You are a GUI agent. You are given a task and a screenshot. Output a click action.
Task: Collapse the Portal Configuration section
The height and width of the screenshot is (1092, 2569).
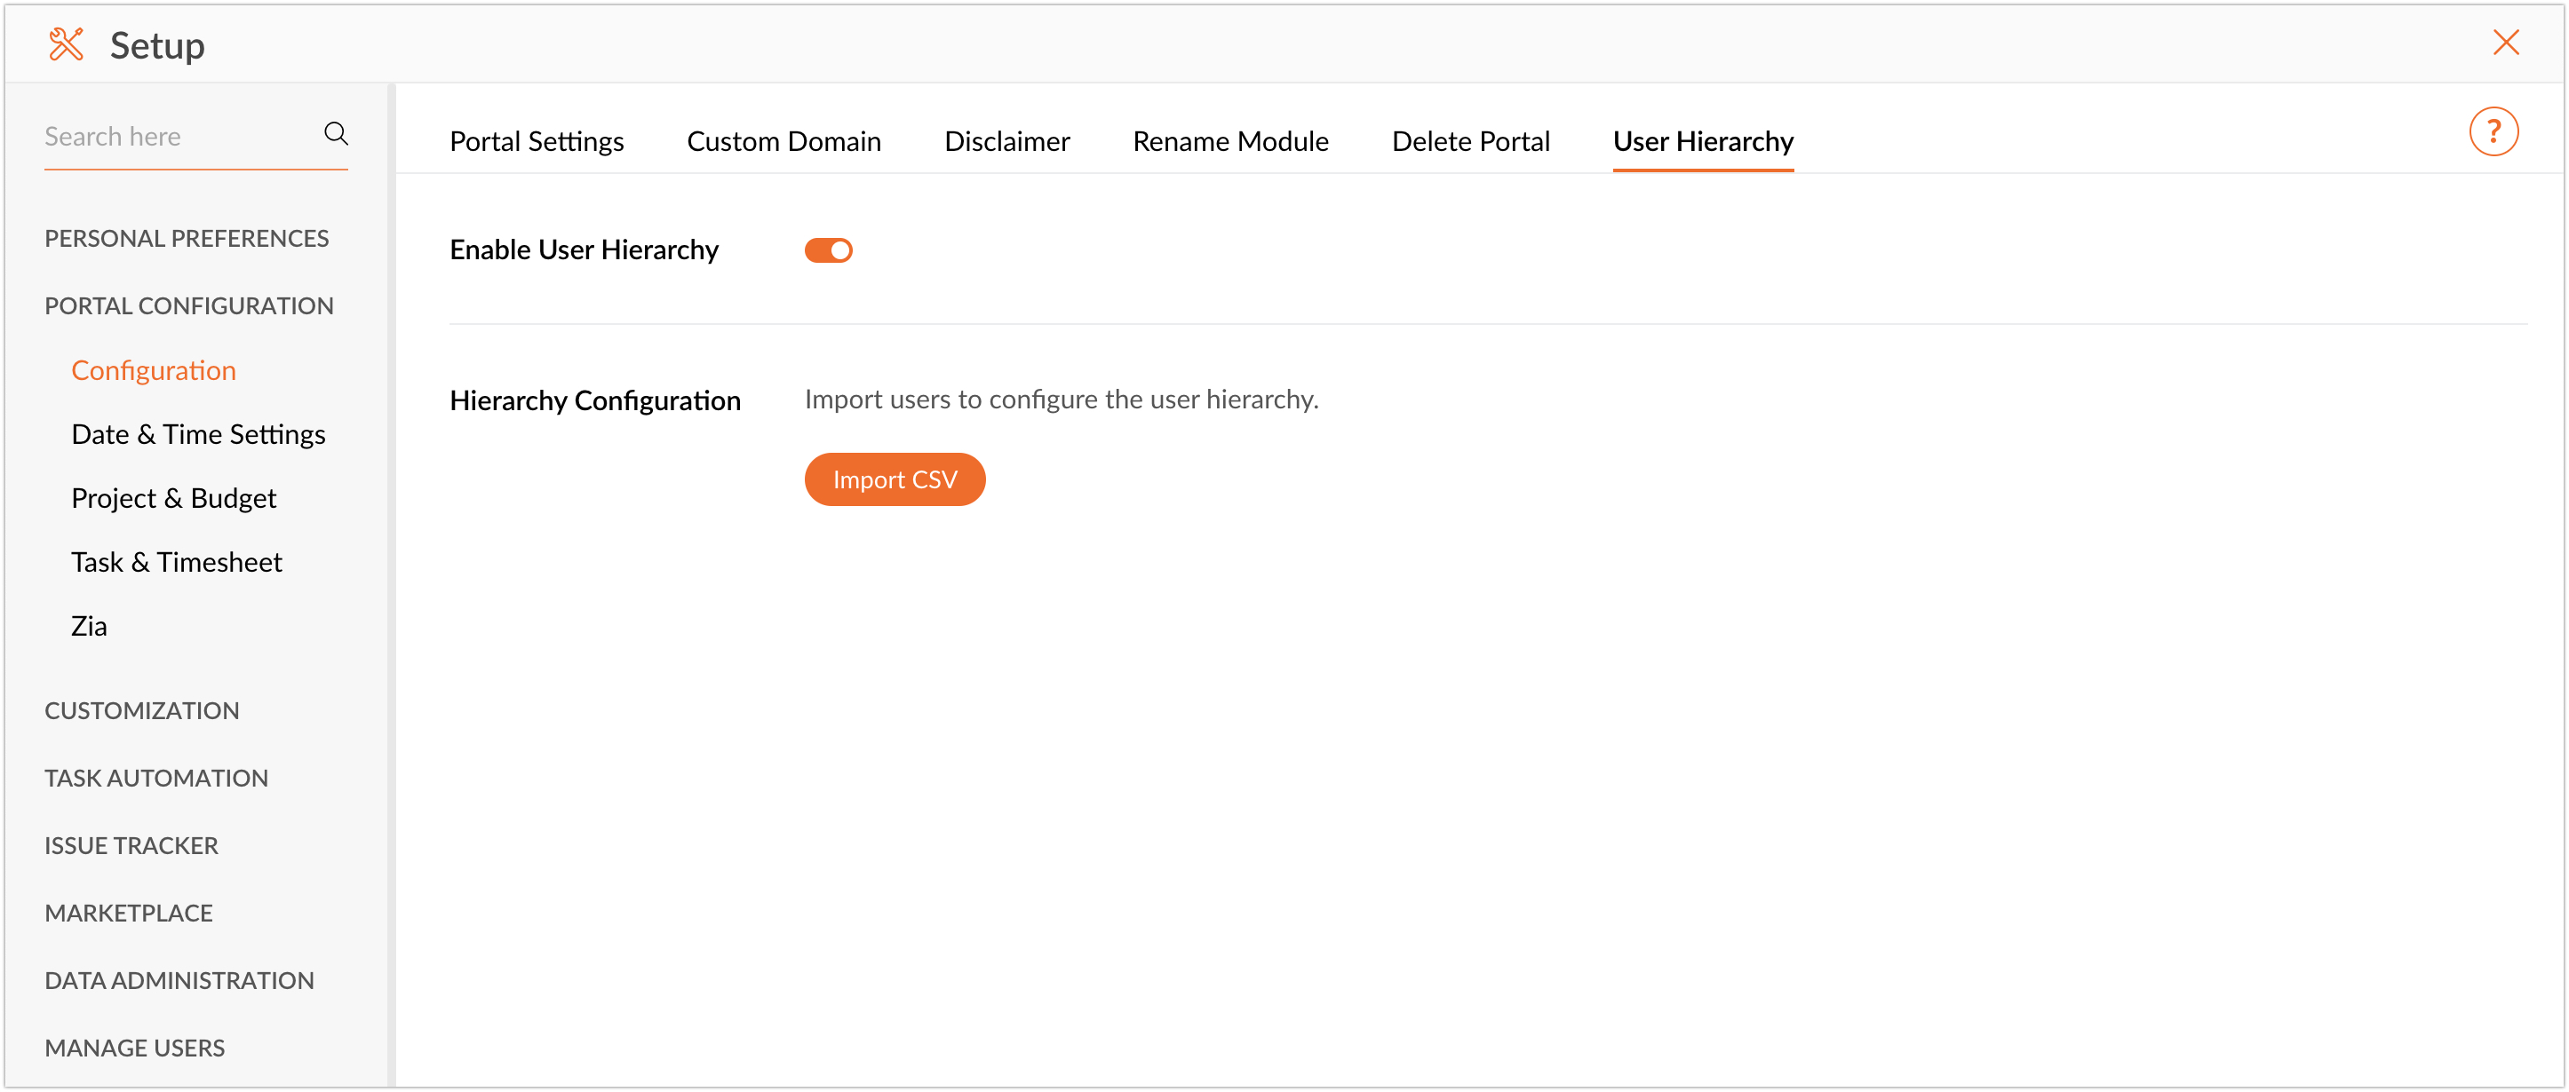(188, 306)
